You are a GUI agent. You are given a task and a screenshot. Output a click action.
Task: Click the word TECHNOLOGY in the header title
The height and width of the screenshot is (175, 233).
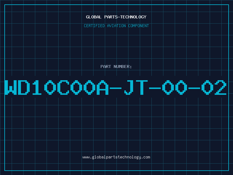(133, 17)
